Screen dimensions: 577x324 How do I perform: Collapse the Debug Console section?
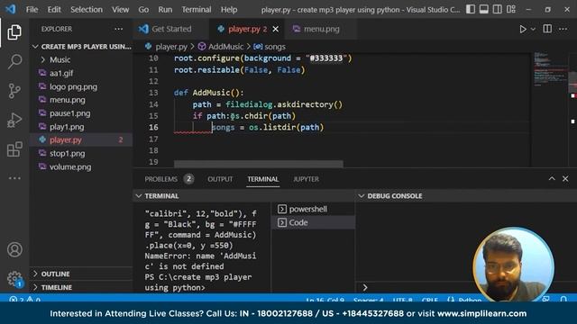(466, 196)
